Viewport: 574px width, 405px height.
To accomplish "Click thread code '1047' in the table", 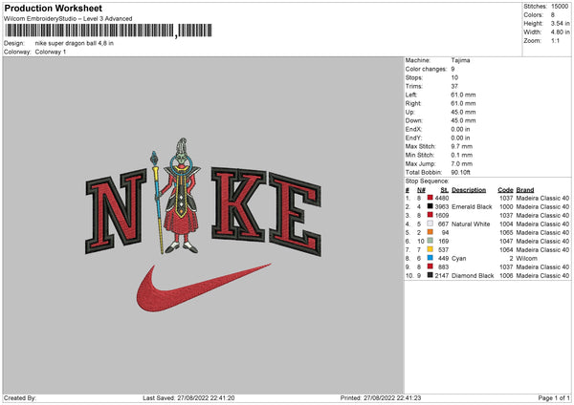I will (x=506, y=242).
